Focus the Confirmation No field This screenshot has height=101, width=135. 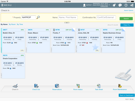(106, 17)
